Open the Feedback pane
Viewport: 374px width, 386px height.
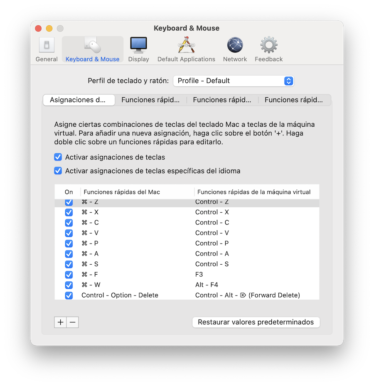[268, 49]
